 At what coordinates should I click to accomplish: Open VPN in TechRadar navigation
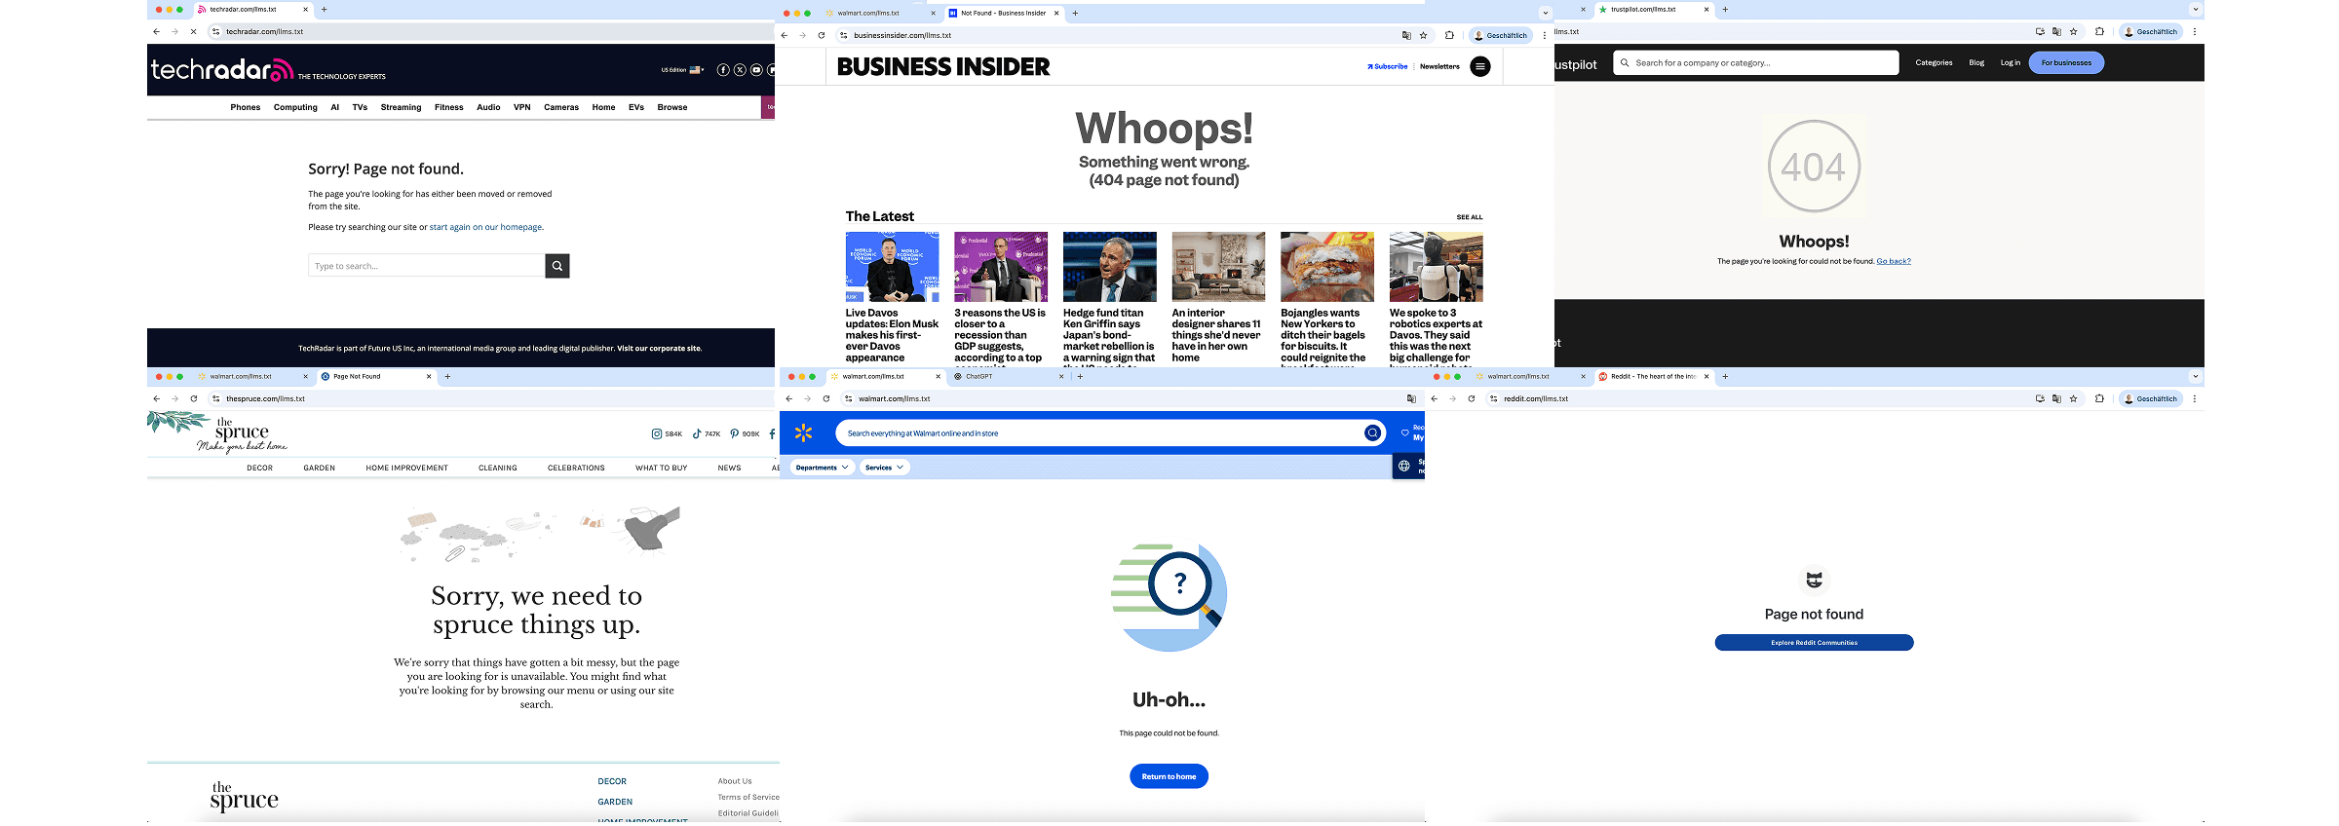[522, 107]
